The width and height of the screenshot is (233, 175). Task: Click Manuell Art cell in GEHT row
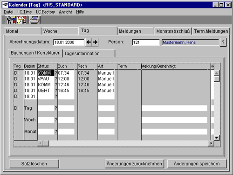(106, 91)
